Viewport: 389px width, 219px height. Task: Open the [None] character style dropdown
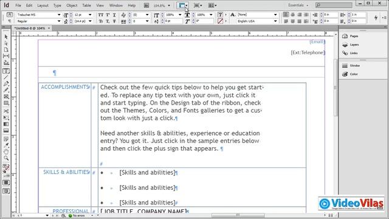(x=275, y=15)
